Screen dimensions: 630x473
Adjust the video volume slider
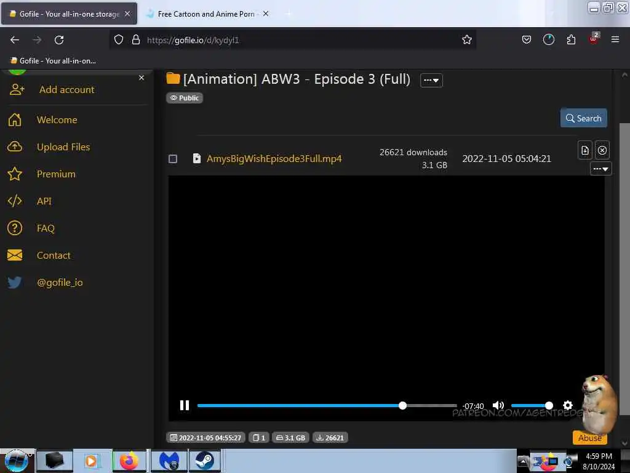pos(531,405)
